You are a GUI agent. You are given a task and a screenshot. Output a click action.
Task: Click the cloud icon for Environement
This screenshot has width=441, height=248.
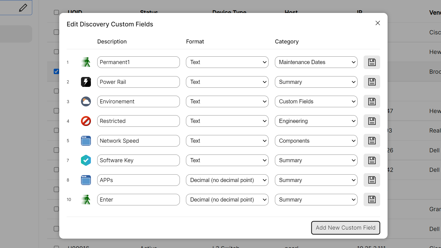(x=86, y=101)
